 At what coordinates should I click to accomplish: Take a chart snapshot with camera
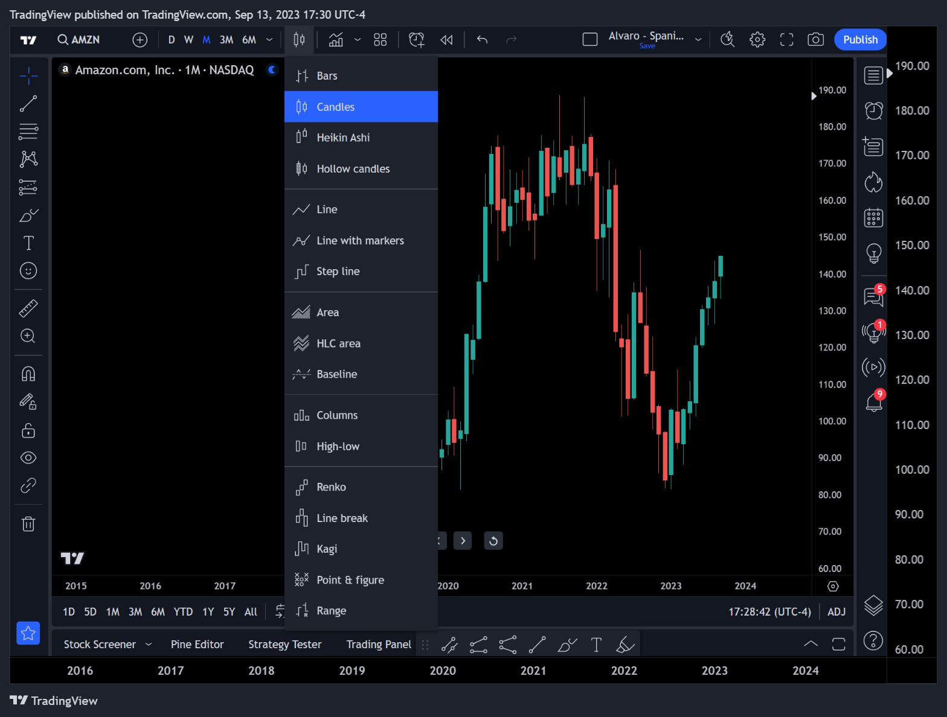click(816, 40)
